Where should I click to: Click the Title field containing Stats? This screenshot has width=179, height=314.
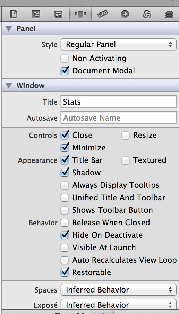118,102
